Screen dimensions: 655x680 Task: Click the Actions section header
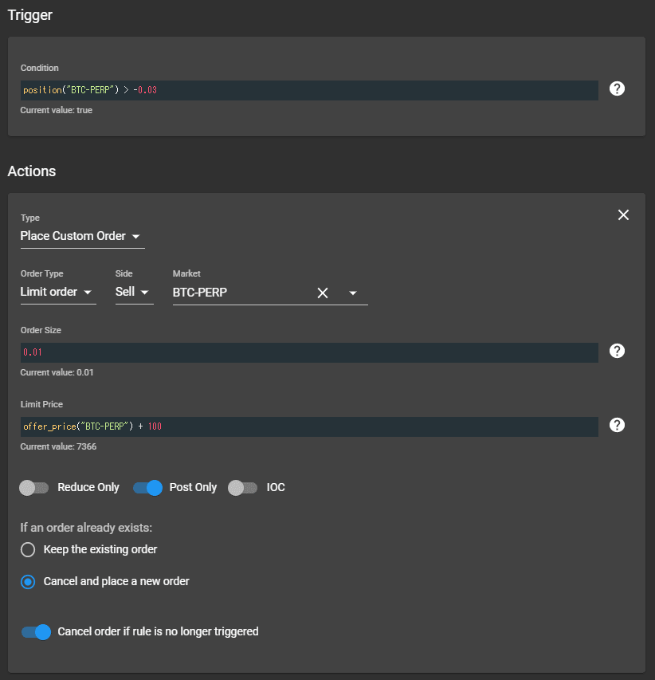click(x=32, y=171)
